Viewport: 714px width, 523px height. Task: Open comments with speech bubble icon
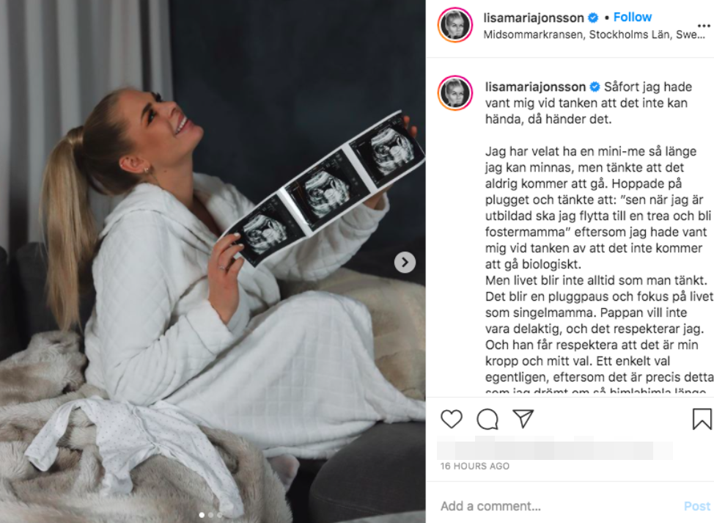tap(487, 419)
